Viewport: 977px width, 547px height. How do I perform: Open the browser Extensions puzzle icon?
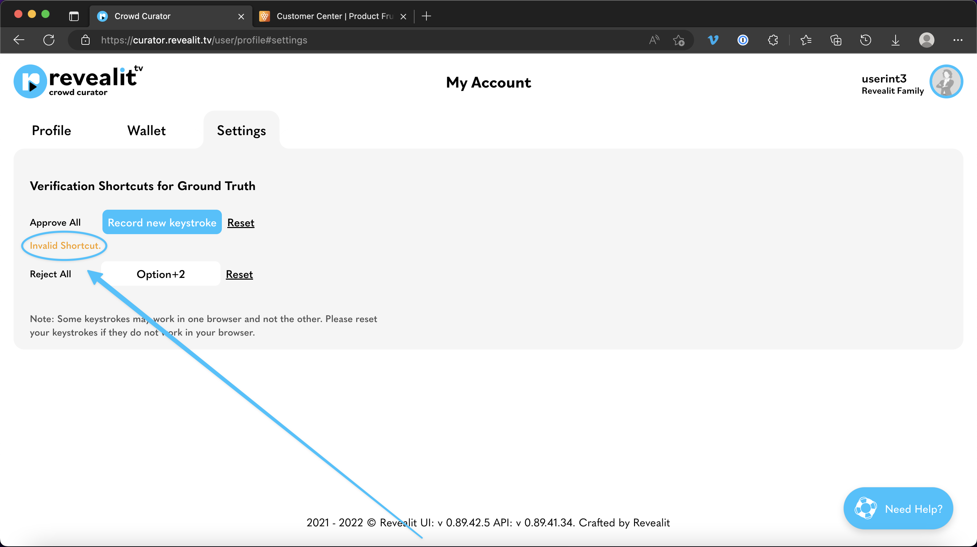coord(772,40)
